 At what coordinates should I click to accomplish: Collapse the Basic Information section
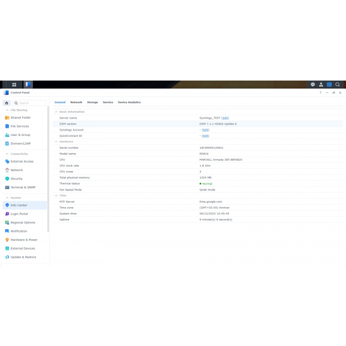pyautogui.click(x=56, y=112)
